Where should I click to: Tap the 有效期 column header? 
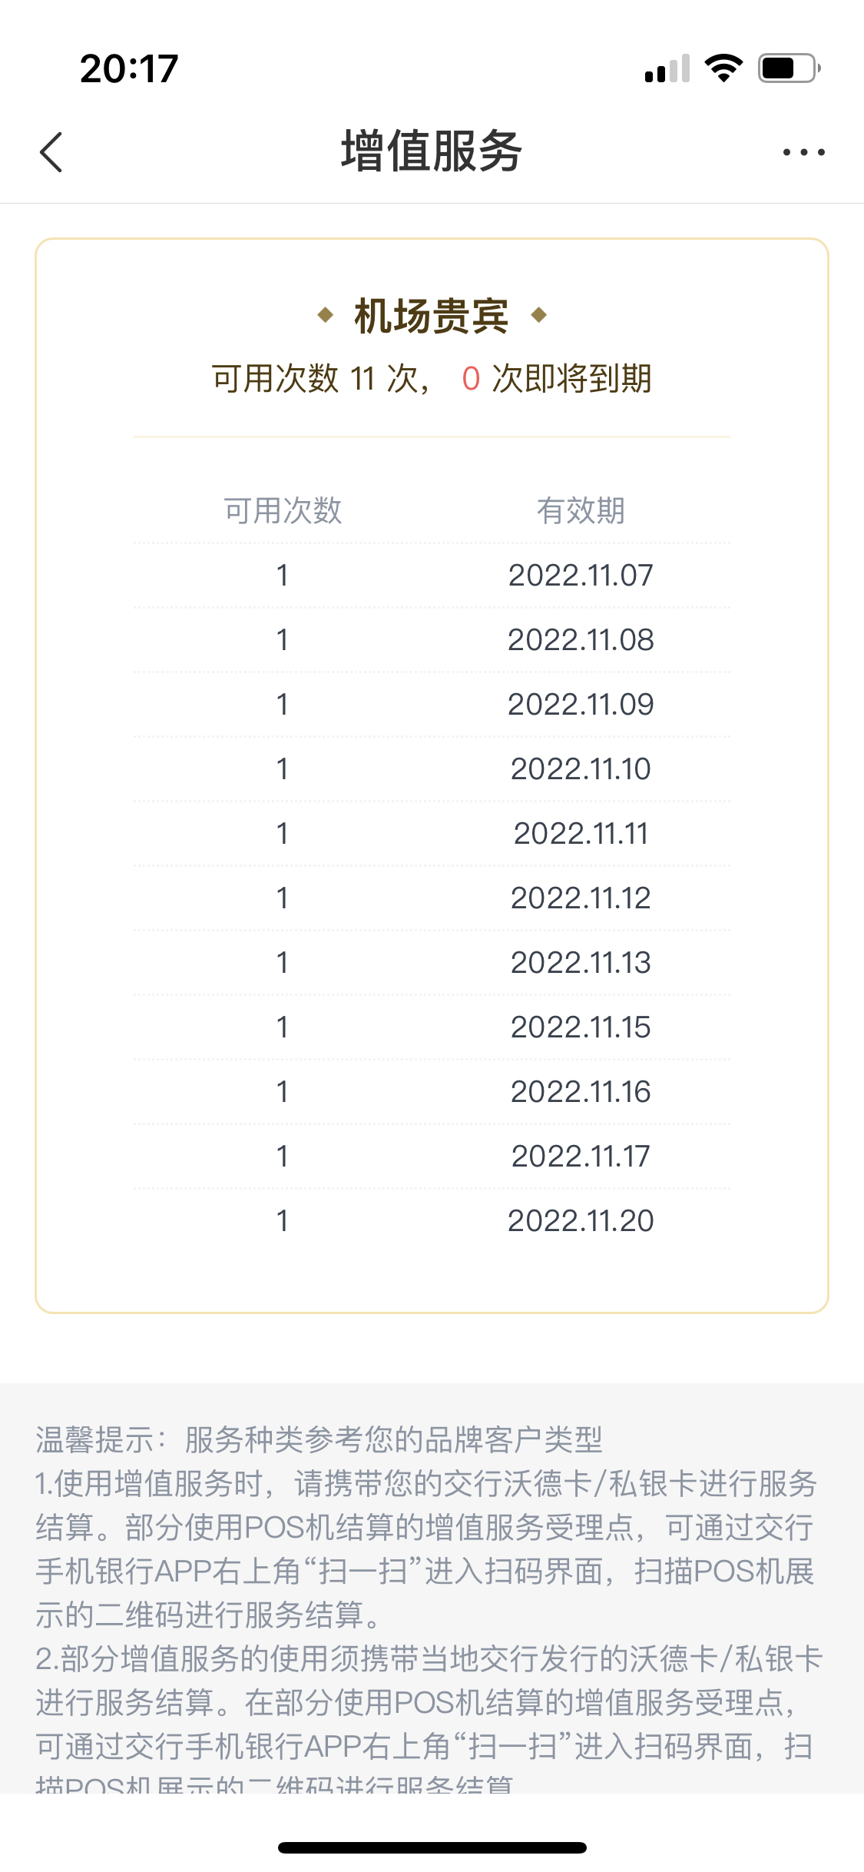click(x=581, y=510)
